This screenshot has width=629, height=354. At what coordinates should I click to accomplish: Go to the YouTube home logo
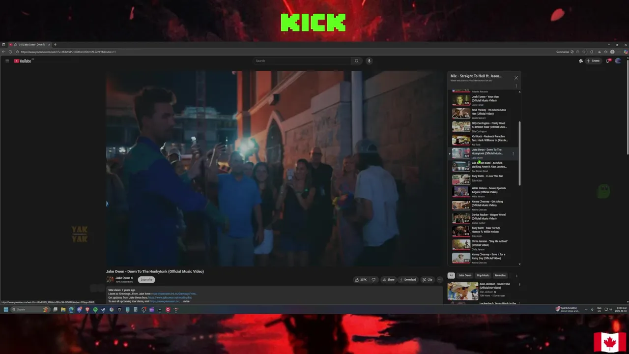point(23,61)
